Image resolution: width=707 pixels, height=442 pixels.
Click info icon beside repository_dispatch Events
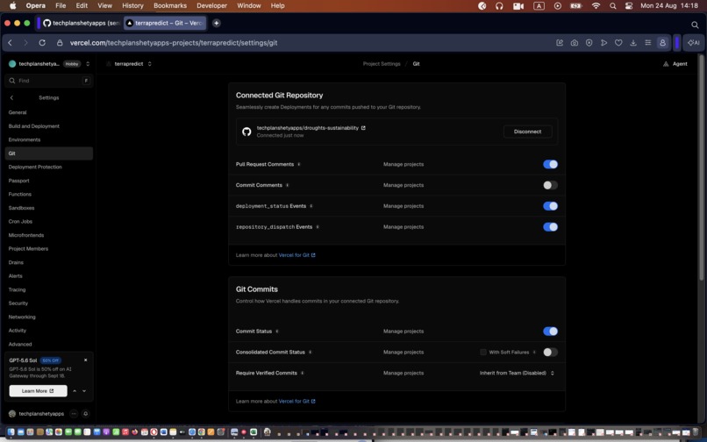click(x=318, y=227)
